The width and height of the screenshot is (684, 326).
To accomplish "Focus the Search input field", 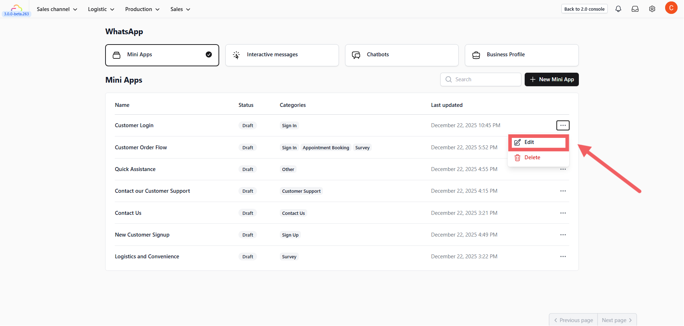I will pos(481,79).
